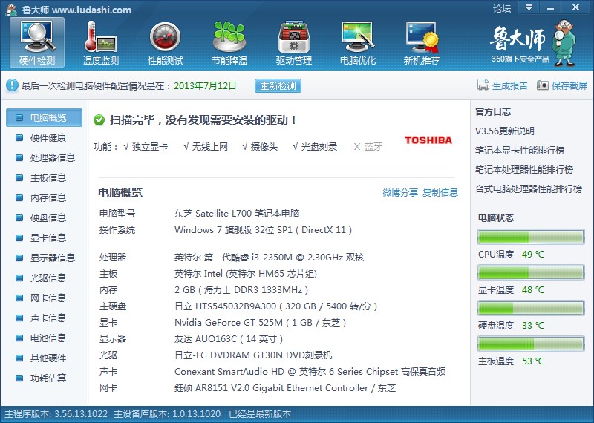The width and height of the screenshot is (594, 423).
Task: Click the green check scan-complete icon
Action: [x=99, y=120]
